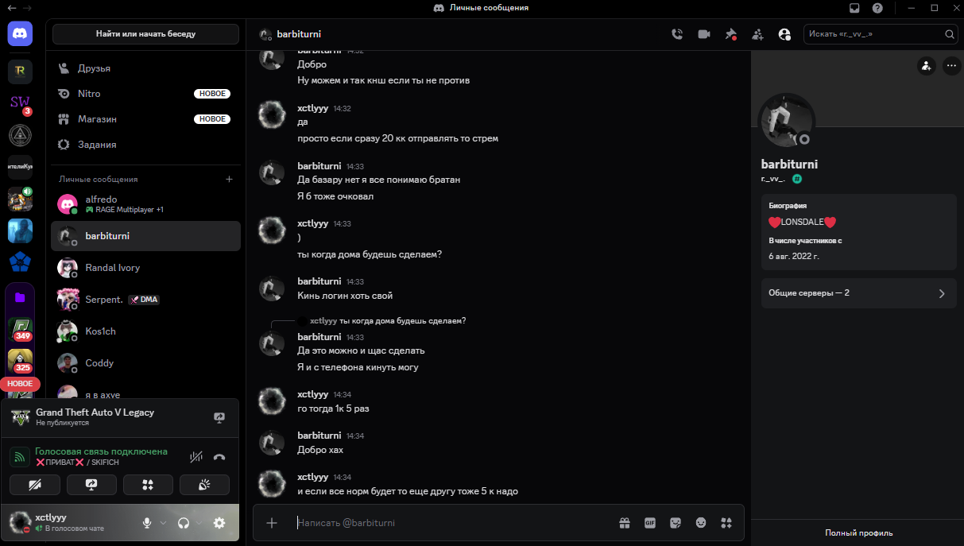964x546 pixels.
Task: Open more options in profile panel
Action: [951, 66]
